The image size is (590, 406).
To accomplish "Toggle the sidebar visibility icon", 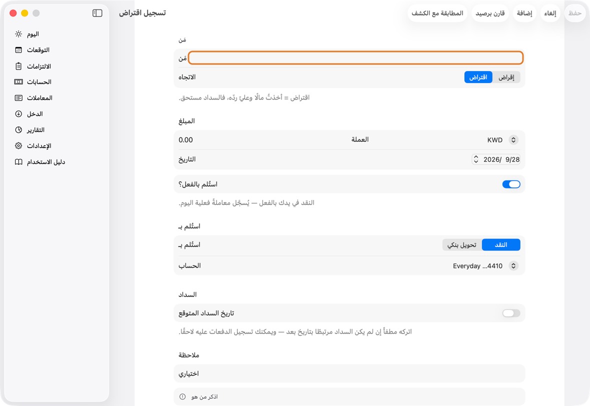I will (x=97, y=13).
